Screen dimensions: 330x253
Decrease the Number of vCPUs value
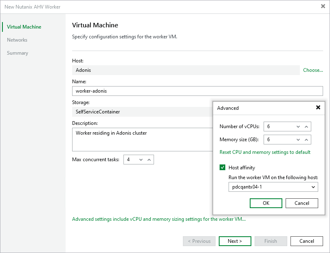(x=298, y=127)
